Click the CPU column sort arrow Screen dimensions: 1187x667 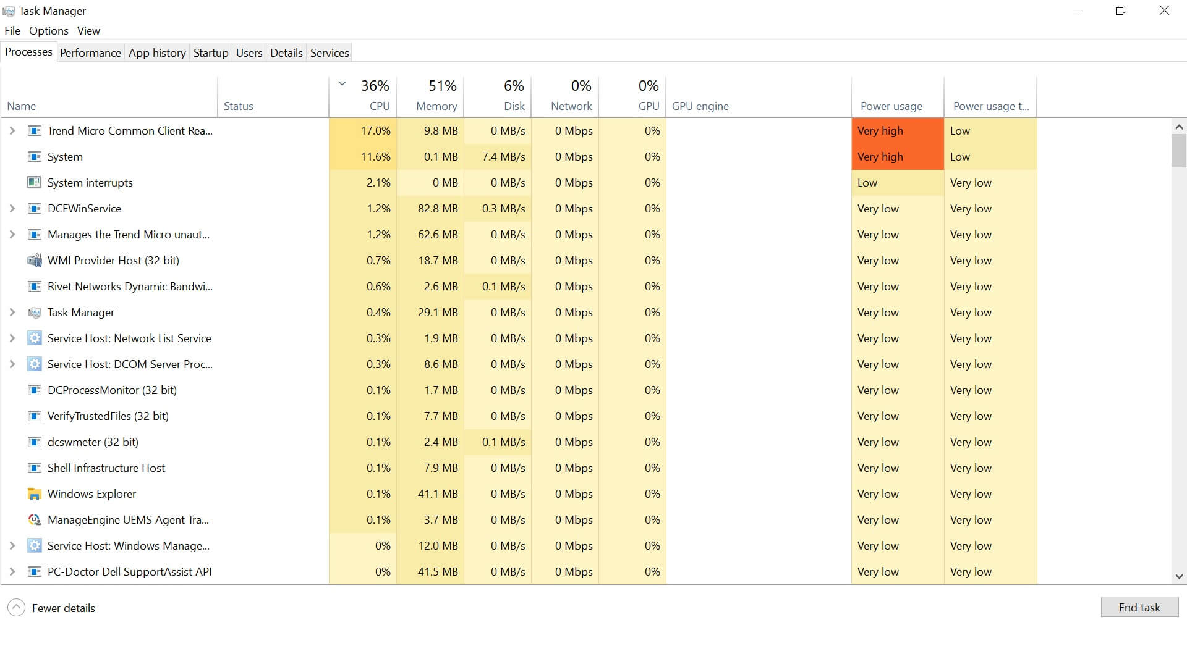[x=342, y=84]
